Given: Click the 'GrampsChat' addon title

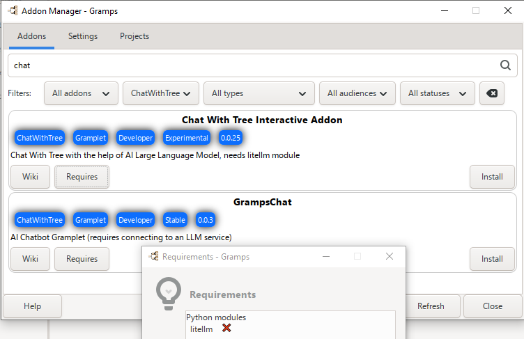Looking at the screenshot, I should (262, 202).
